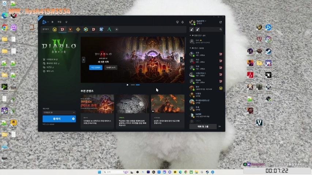Open Steam desktop shortcut
The image size is (312, 175).
coord(268,51)
